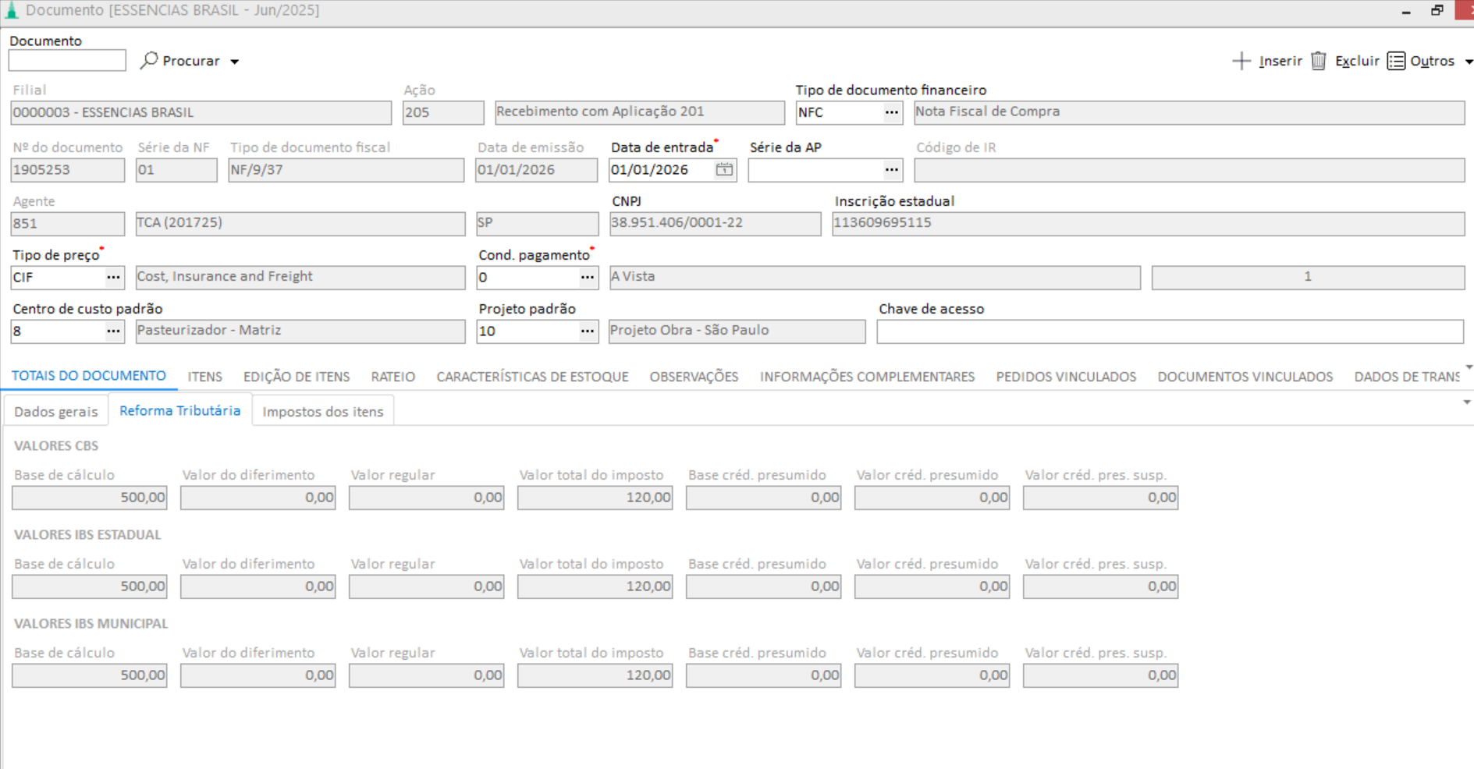Viewport: 1474px width, 769px height.
Task: Open the RATEIO tab
Action: [392, 377]
